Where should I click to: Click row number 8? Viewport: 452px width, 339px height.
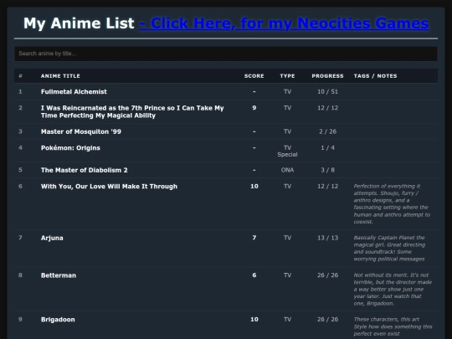(x=20, y=275)
